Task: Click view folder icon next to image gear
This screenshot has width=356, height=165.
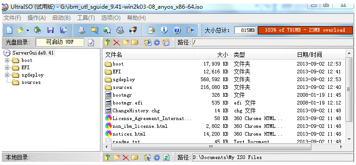Action: (166, 43)
